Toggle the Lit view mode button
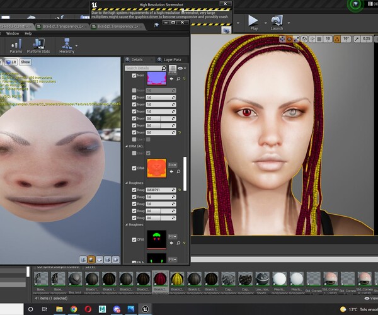The width and height of the screenshot is (378, 315). (11, 62)
